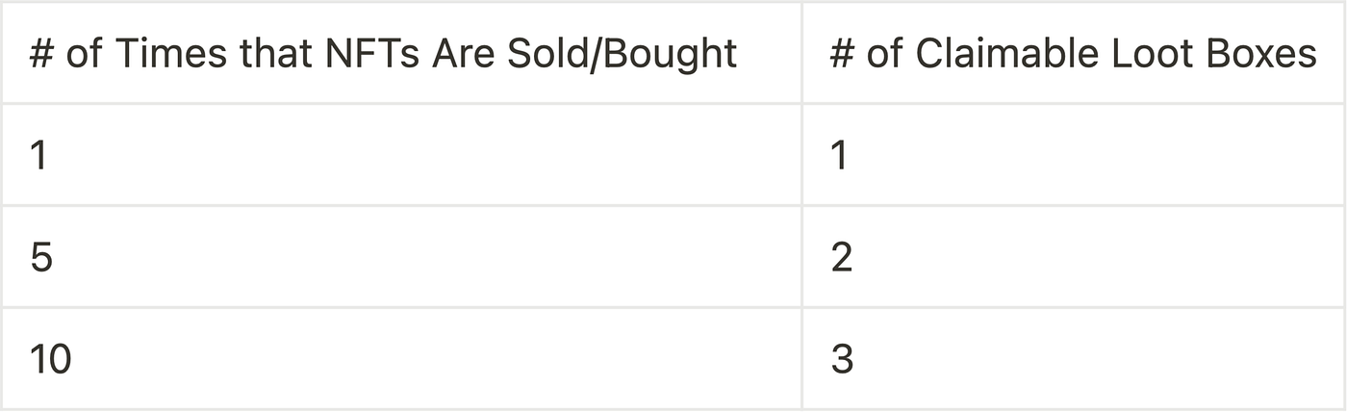Select the Loot Boxes cell containing 3
Viewport: 1347px width, 412px height.
coord(1075,359)
